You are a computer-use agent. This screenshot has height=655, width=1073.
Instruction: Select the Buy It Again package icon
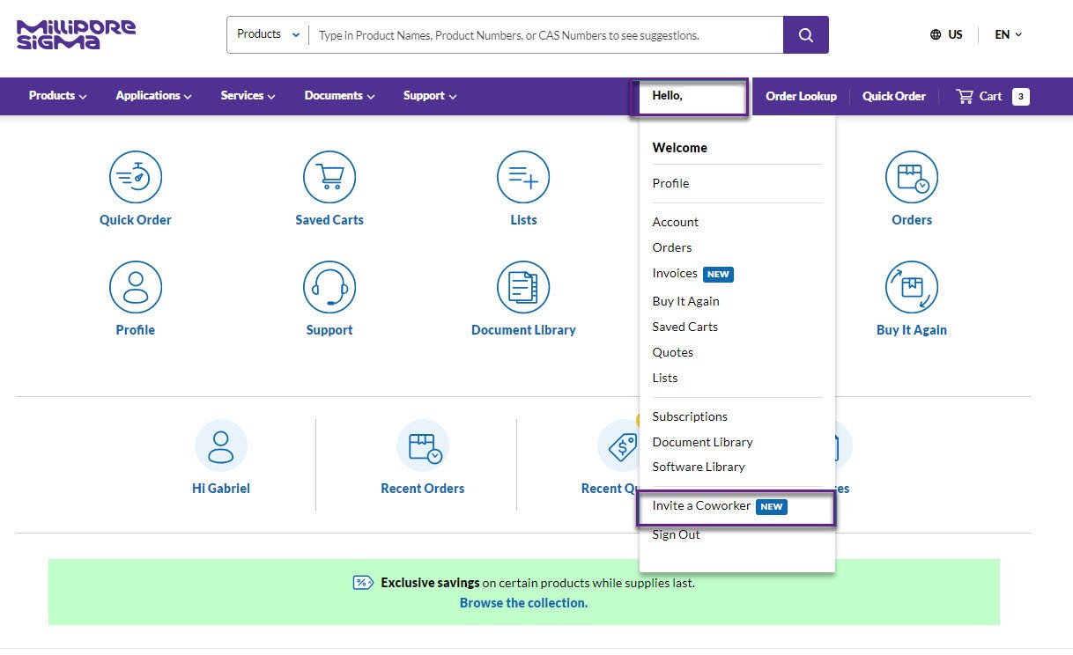tap(911, 286)
